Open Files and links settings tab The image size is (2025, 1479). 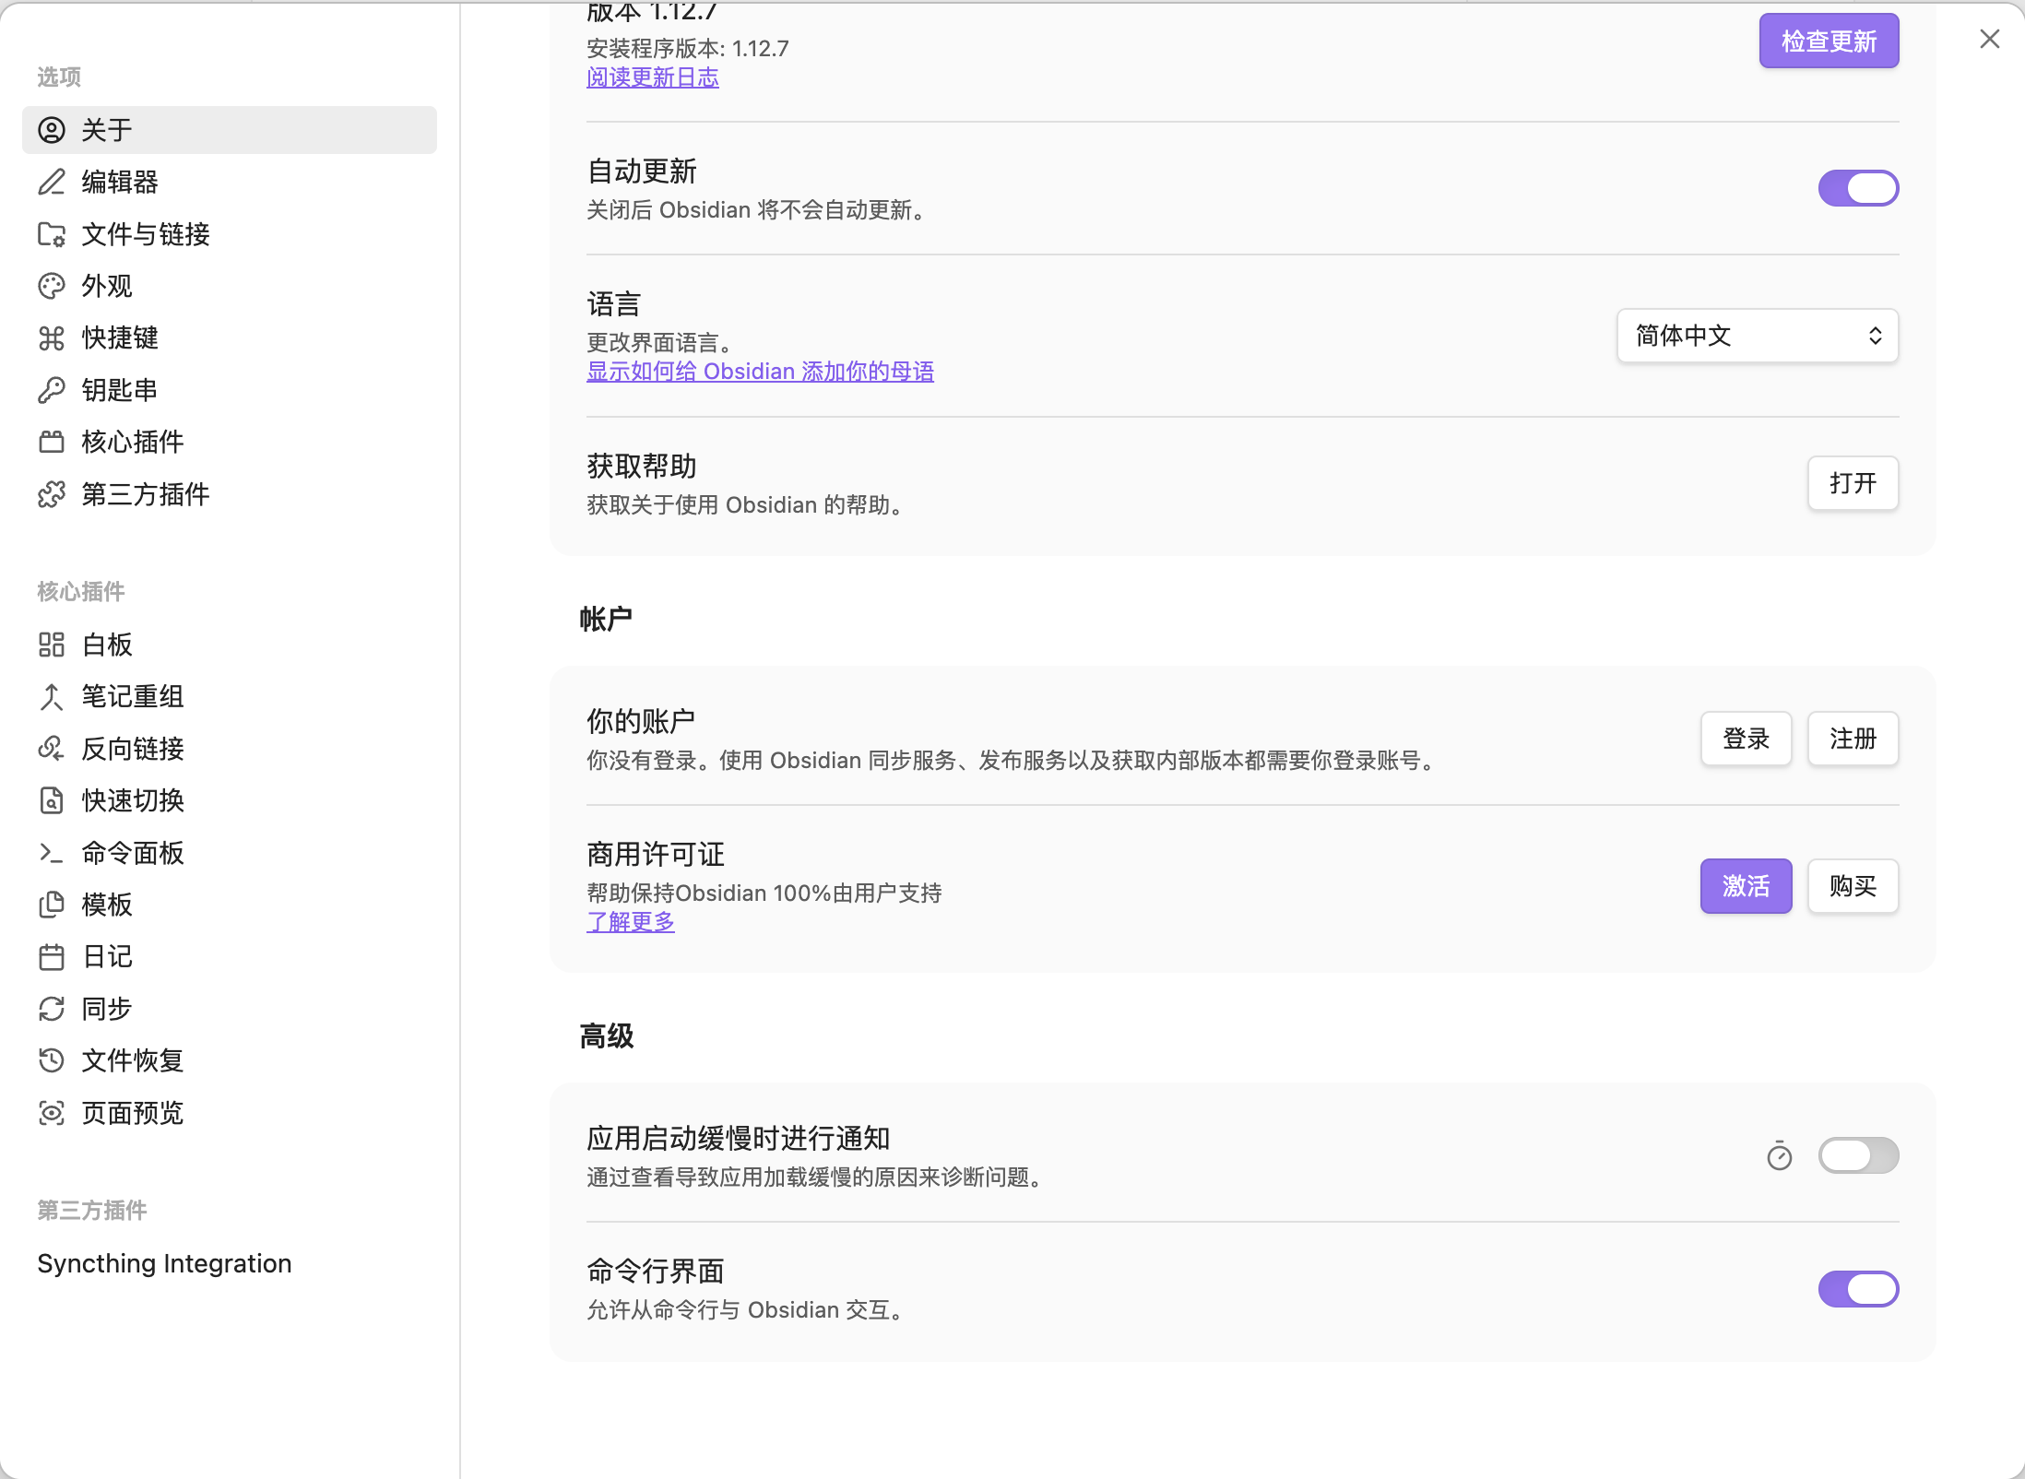(145, 234)
